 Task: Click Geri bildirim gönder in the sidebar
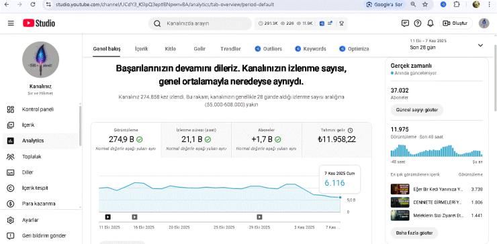pyautogui.click(x=40, y=236)
